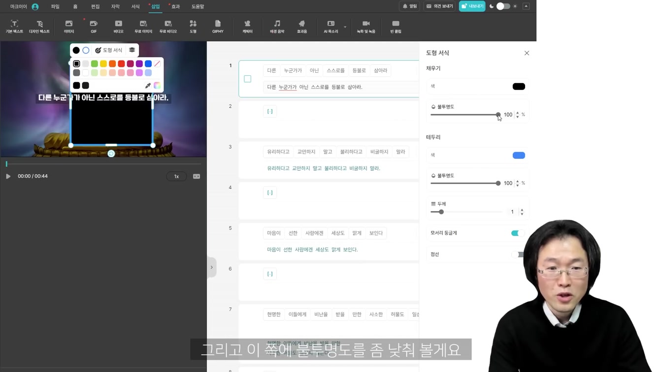This screenshot has width=662, height=372.
Task: Adjust the 두께 thickness slider
Action: [x=466, y=212]
